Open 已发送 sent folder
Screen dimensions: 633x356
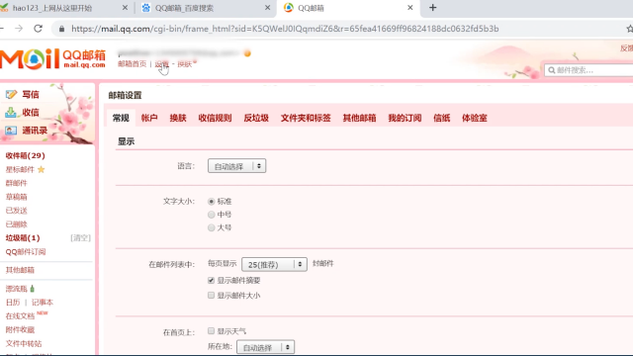16,211
